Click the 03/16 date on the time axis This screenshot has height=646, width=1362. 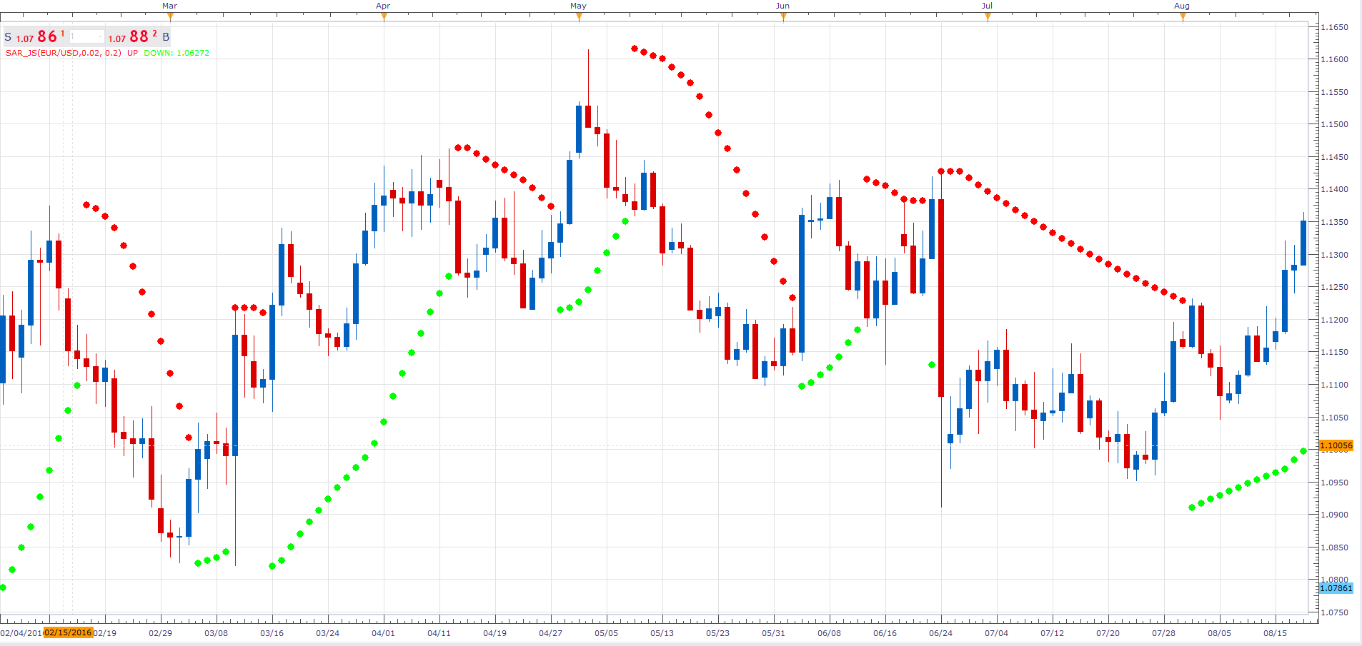272,633
